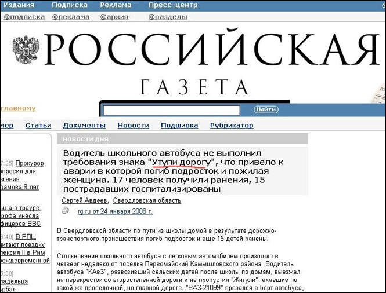Screen dimensions: 386x293
Task: Click the главному link on the left
Action: [x=18, y=108]
